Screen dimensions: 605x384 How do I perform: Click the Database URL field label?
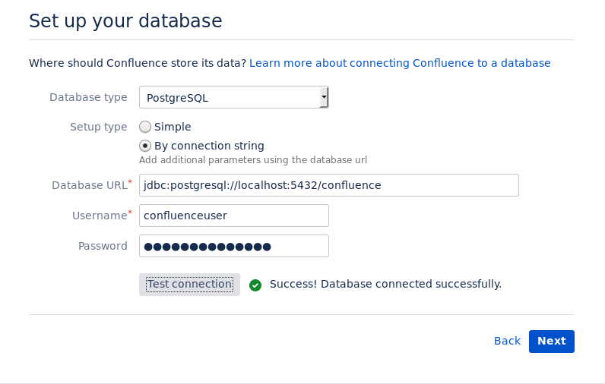point(90,185)
